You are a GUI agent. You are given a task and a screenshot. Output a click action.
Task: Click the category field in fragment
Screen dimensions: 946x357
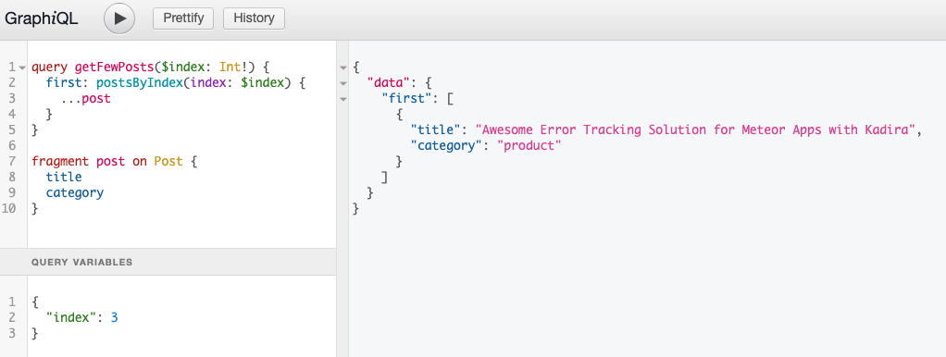(75, 192)
